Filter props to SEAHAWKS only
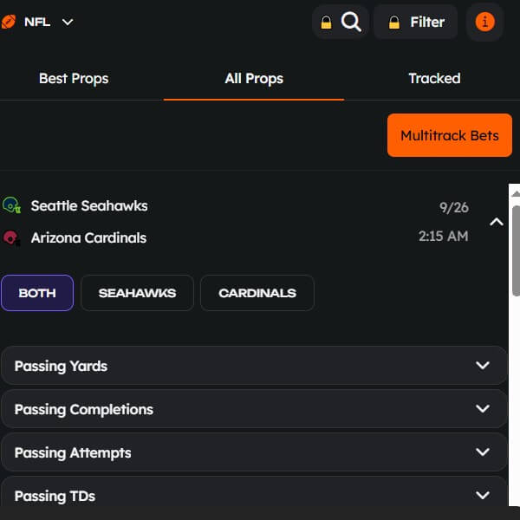The image size is (520, 520). pos(137,293)
